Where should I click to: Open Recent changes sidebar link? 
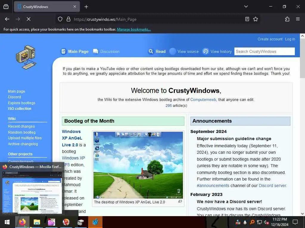tap(21, 126)
